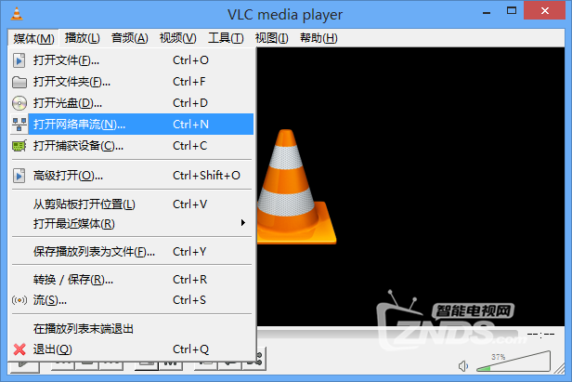
Task: Click the broadcast icon beside 流(S)
Action: (x=19, y=300)
